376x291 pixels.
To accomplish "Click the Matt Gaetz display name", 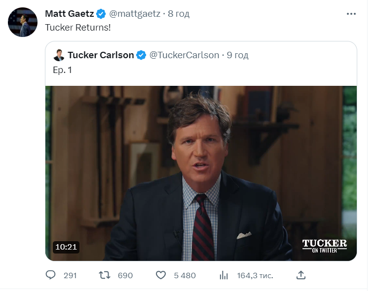I will pyautogui.click(x=69, y=14).
